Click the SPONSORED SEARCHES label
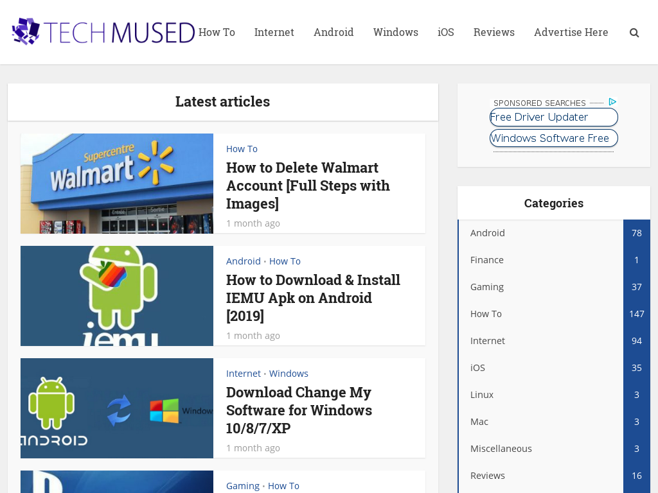Image resolution: width=658 pixels, height=493 pixels. click(x=539, y=103)
